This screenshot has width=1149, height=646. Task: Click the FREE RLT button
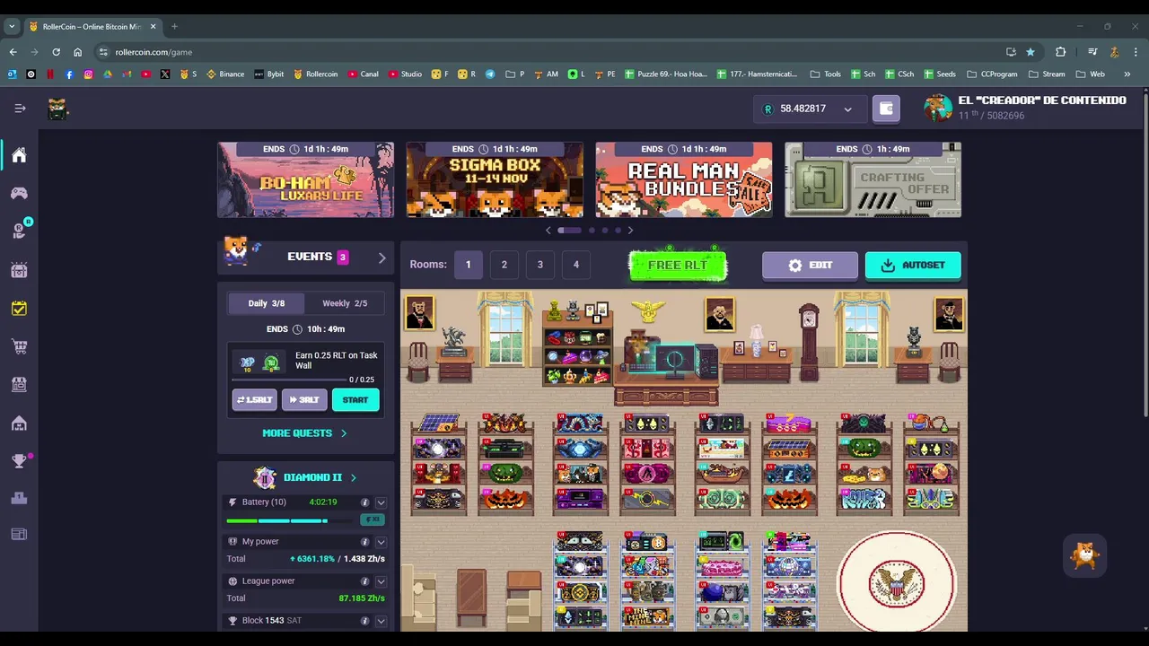678,265
